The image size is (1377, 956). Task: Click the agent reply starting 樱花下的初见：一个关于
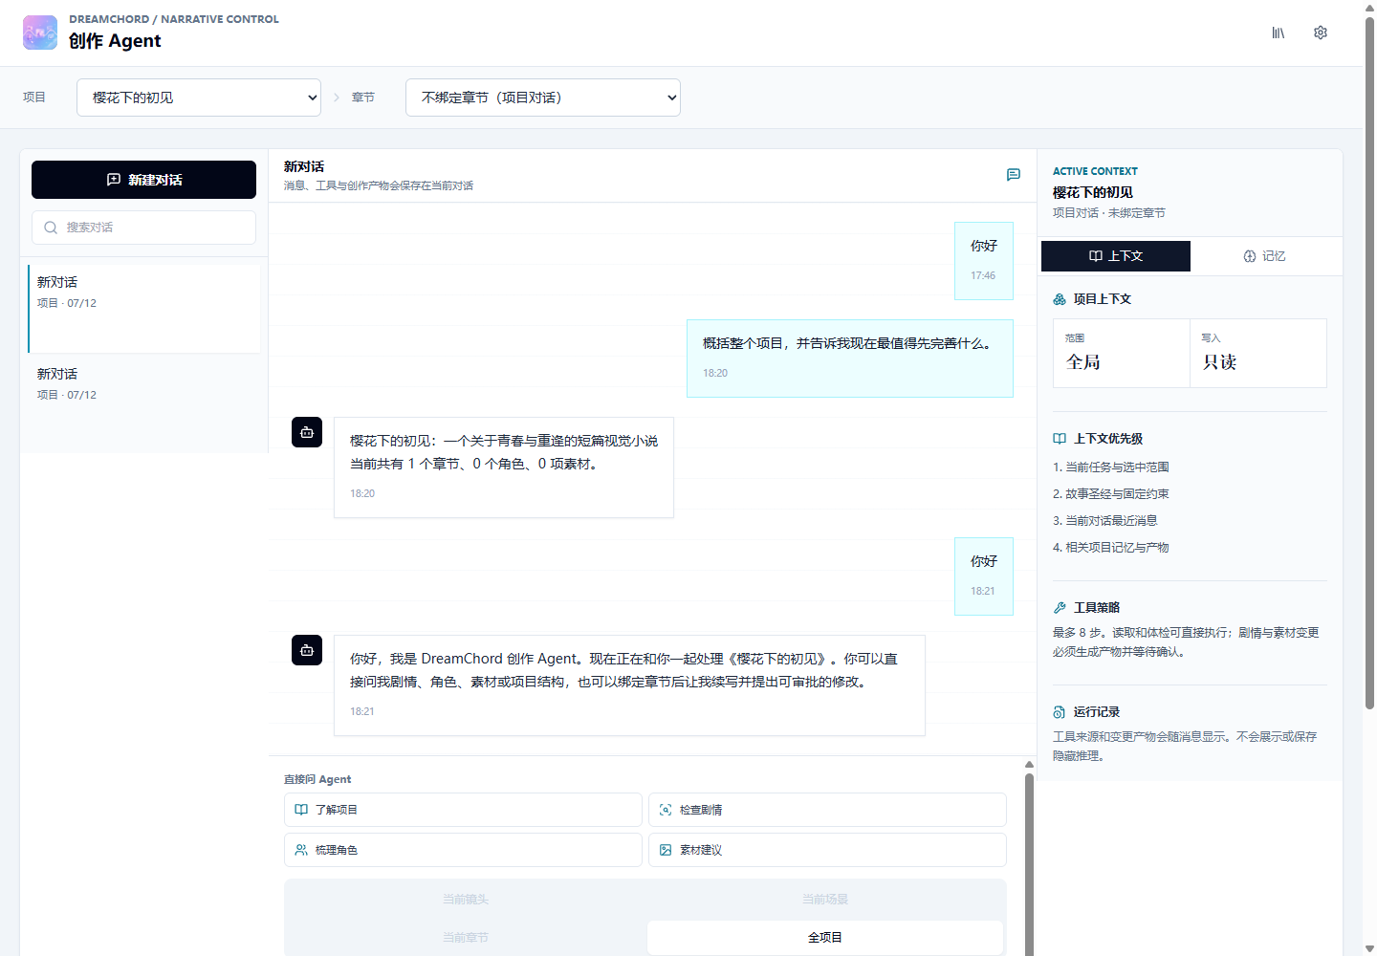click(504, 467)
